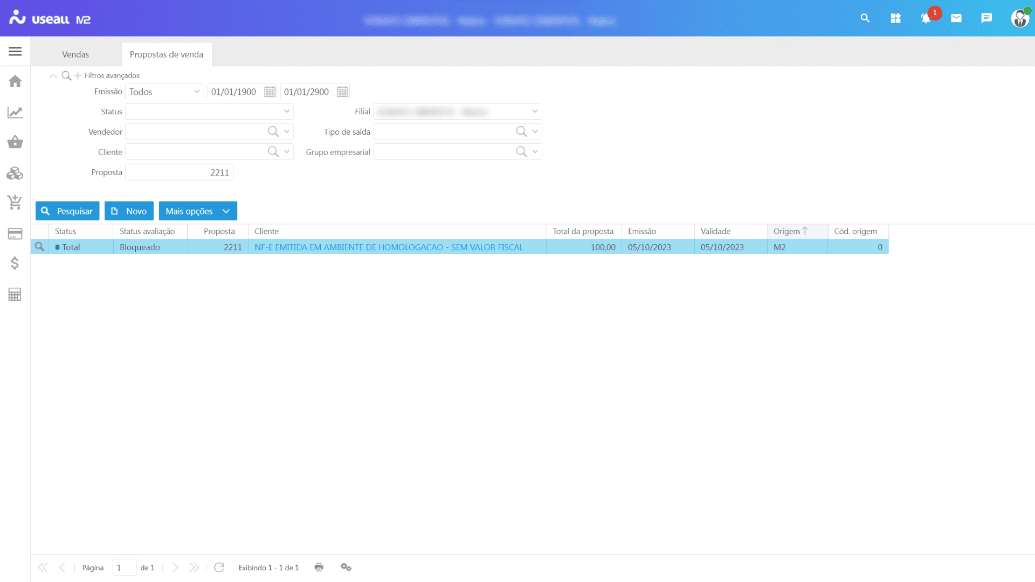The image size is (1035, 582).
Task: Open the Mais opções dropdown button
Action: coord(197,211)
